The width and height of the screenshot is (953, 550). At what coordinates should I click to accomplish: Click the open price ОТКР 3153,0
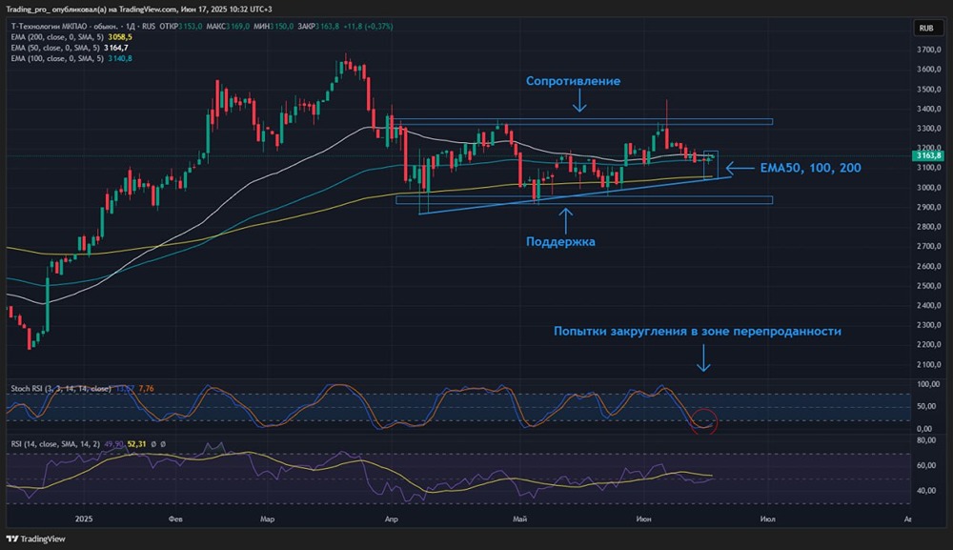tap(181, 27)
